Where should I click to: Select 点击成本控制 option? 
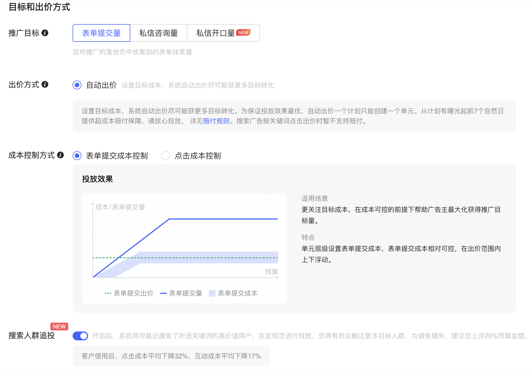165,156
